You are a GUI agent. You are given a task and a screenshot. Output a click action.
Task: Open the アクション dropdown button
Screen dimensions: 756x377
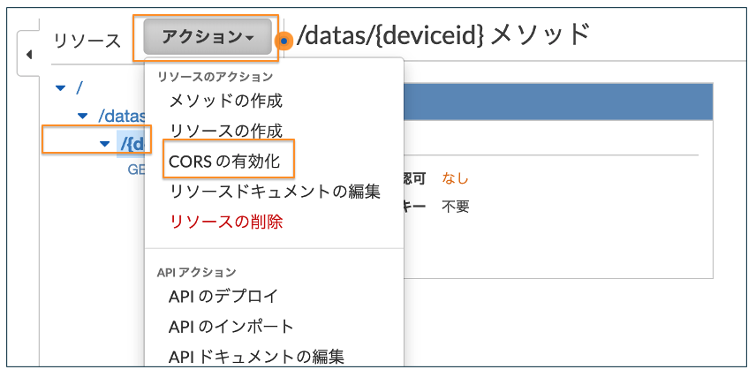tap(208, 36)
